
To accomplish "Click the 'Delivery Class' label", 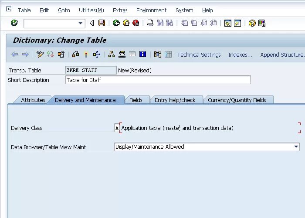I will tap(27, 128).
